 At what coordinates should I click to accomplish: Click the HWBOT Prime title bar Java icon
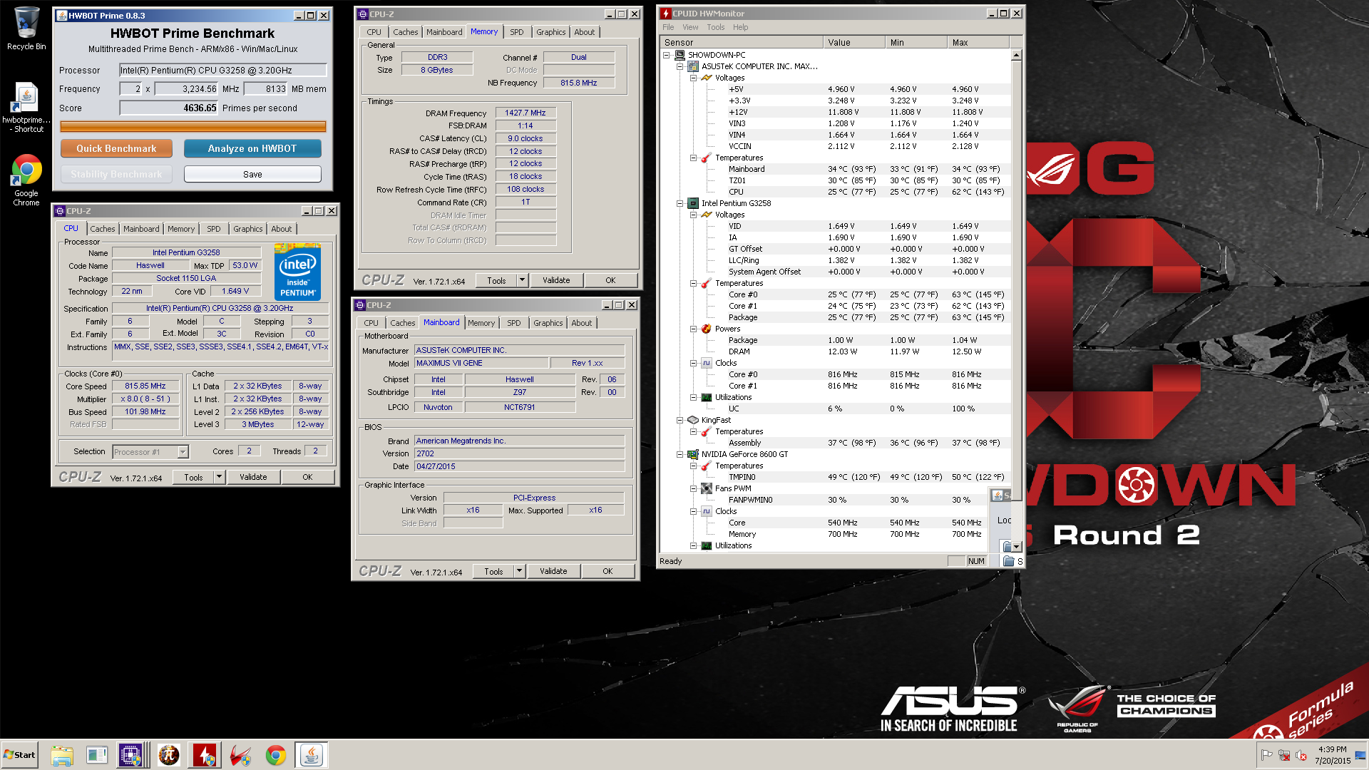click(61, 16)
